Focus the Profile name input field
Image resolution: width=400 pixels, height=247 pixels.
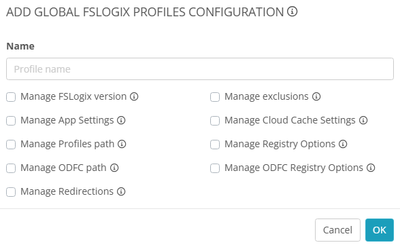[x=200, y=69]
